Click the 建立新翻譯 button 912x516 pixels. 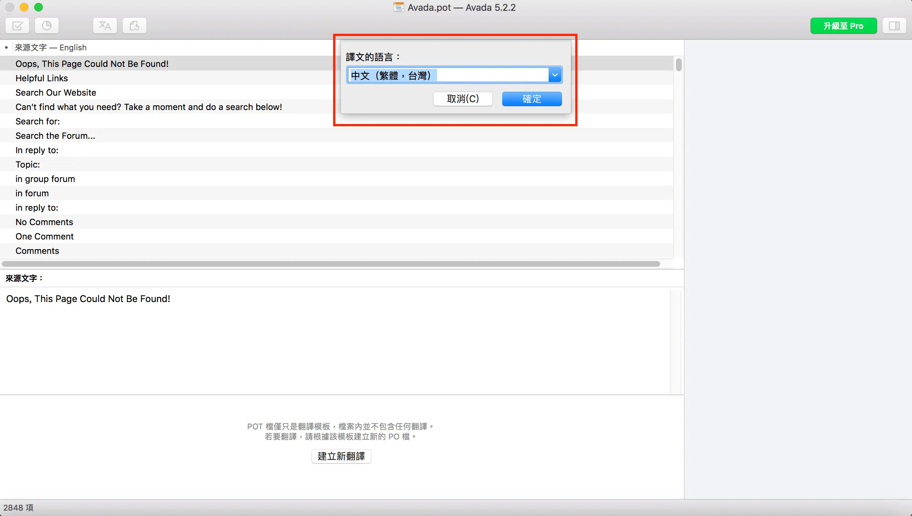tap(341, 456)
